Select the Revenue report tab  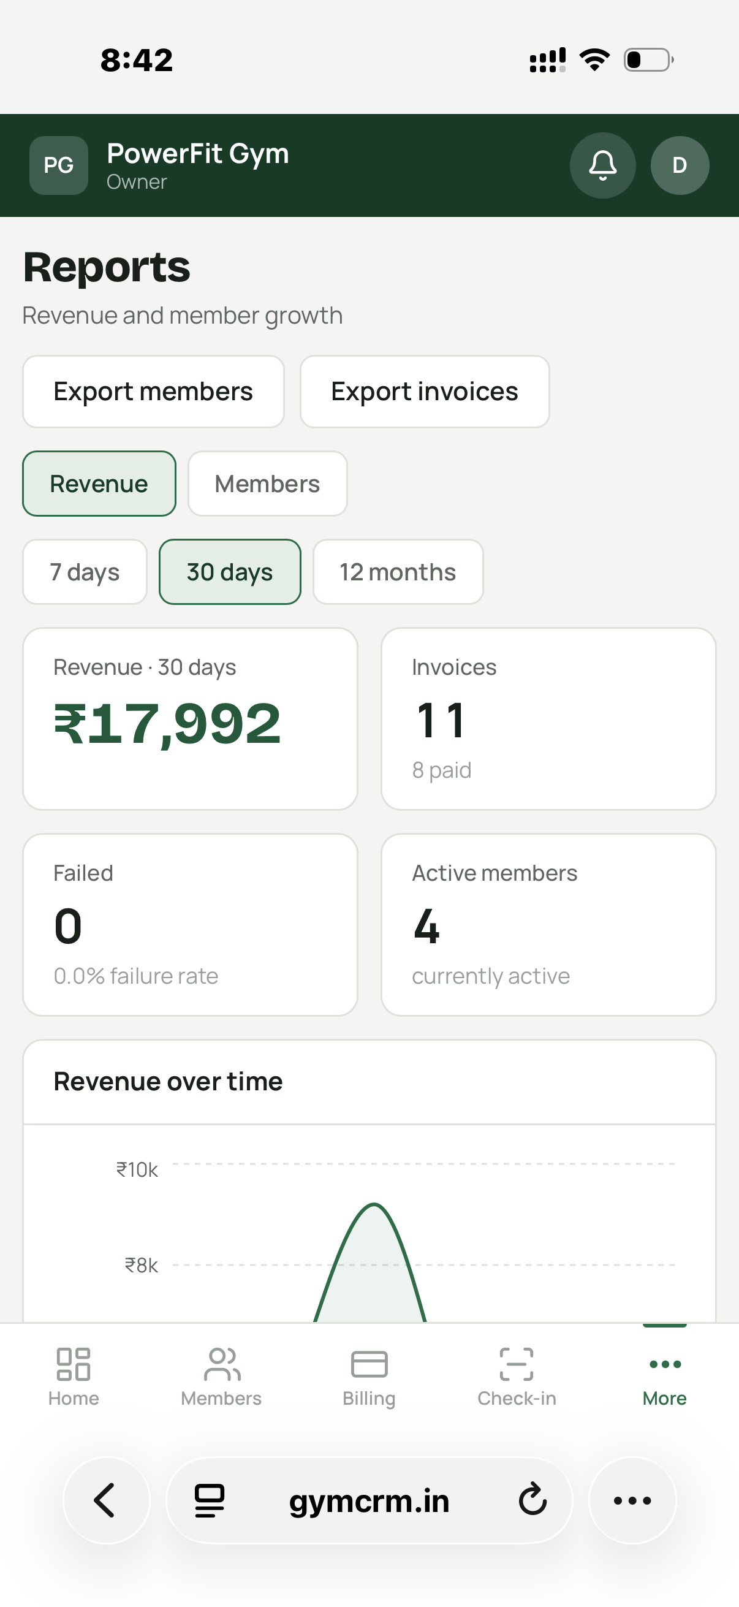coord(99,484)
